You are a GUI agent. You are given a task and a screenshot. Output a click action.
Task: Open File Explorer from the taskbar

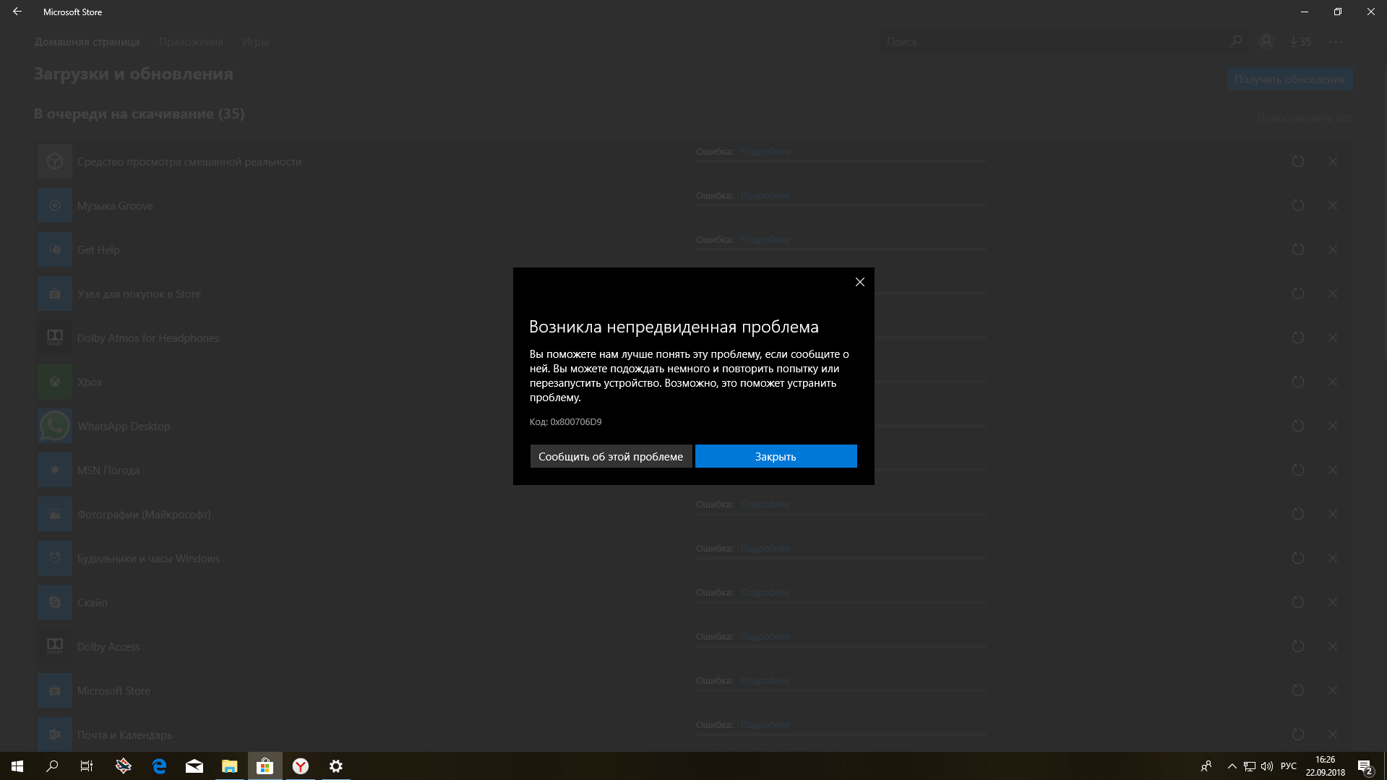230,766
